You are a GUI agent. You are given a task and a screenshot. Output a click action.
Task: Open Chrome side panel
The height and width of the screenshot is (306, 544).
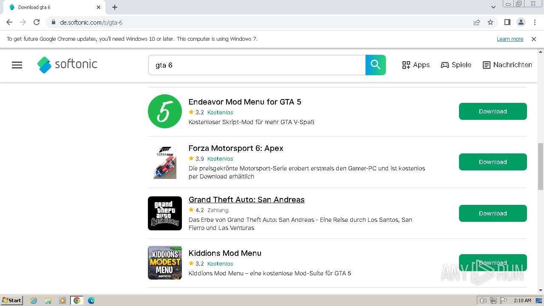pos(507,22)
